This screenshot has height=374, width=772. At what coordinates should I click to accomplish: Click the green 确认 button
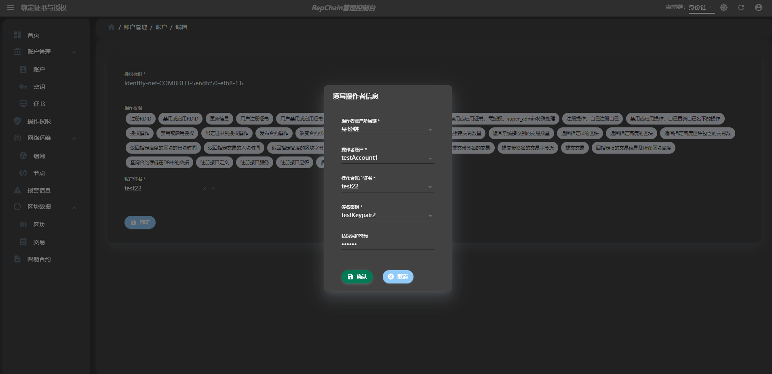tap(357, 277)
